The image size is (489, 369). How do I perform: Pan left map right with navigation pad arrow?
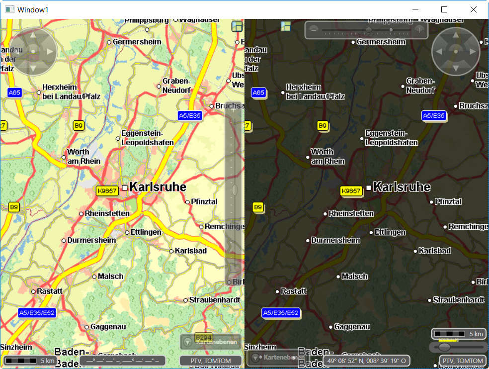50,51
